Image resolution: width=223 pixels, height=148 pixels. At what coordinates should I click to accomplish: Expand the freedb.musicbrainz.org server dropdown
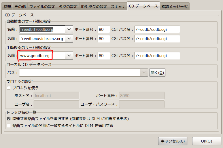[69, 39]
